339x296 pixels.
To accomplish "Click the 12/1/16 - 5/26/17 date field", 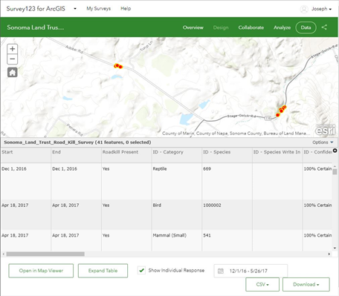I will [x=251, y=271].
